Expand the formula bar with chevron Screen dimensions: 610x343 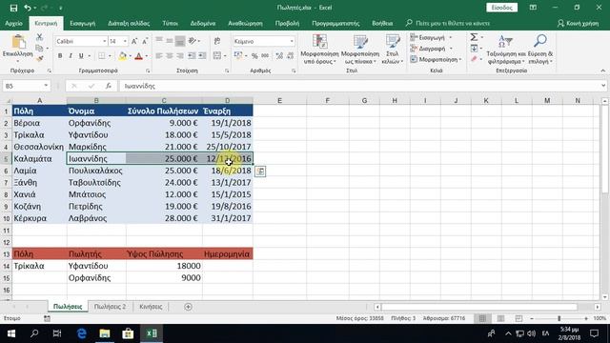coord(603,86)
